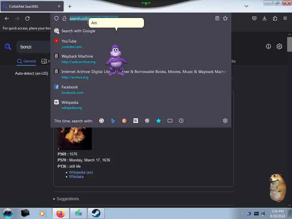Open site security padlock information

(64, 18)
